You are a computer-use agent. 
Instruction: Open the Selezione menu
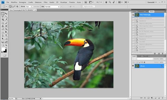38,2
